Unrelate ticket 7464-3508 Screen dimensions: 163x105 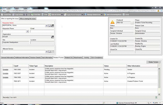click(5, 77)
